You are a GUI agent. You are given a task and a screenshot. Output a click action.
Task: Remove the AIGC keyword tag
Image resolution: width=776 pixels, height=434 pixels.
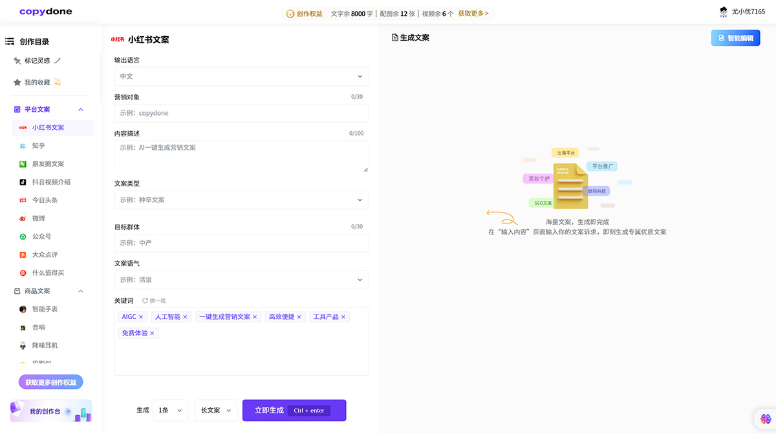point(142,316)
